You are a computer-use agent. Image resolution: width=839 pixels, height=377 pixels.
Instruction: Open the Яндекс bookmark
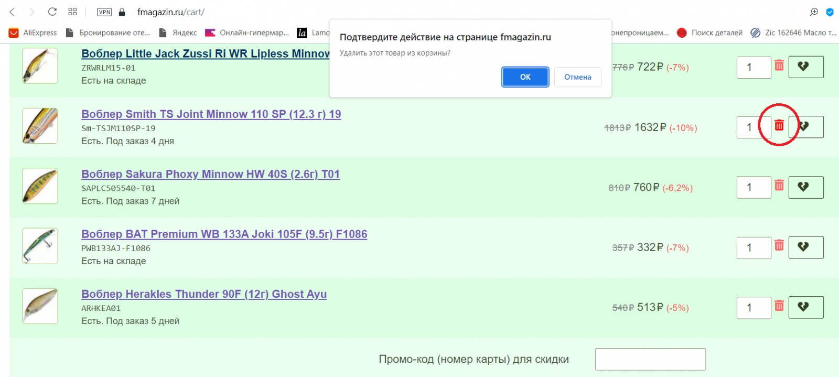178,33
